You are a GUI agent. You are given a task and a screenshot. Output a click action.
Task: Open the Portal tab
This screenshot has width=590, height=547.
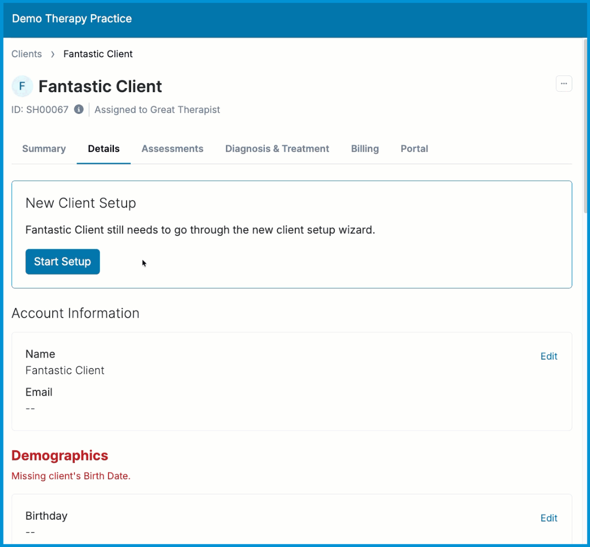click(414, 148)
